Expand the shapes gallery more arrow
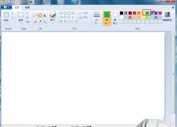 (x=77, y=21)
